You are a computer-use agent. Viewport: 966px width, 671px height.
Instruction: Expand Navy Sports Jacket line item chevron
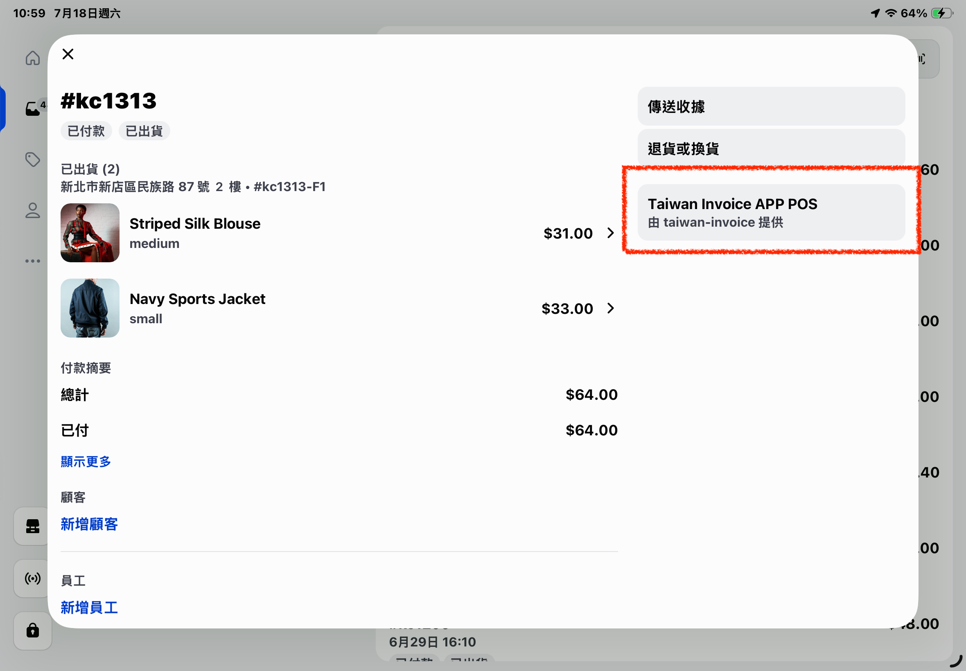[611, 308]
